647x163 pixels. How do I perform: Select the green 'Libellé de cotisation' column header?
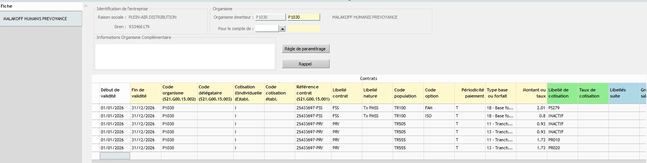(562, 93)
